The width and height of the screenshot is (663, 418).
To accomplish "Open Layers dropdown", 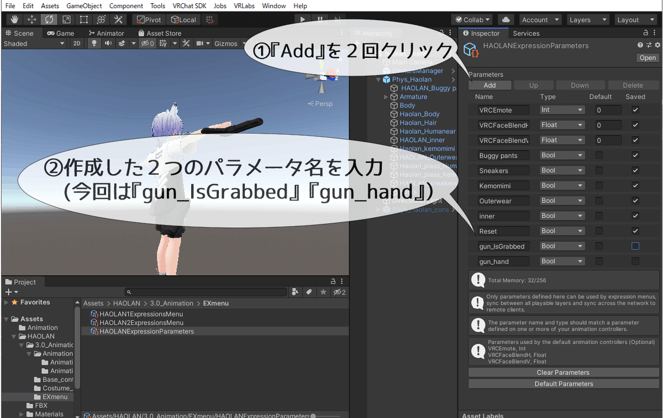I will point(588,19).
